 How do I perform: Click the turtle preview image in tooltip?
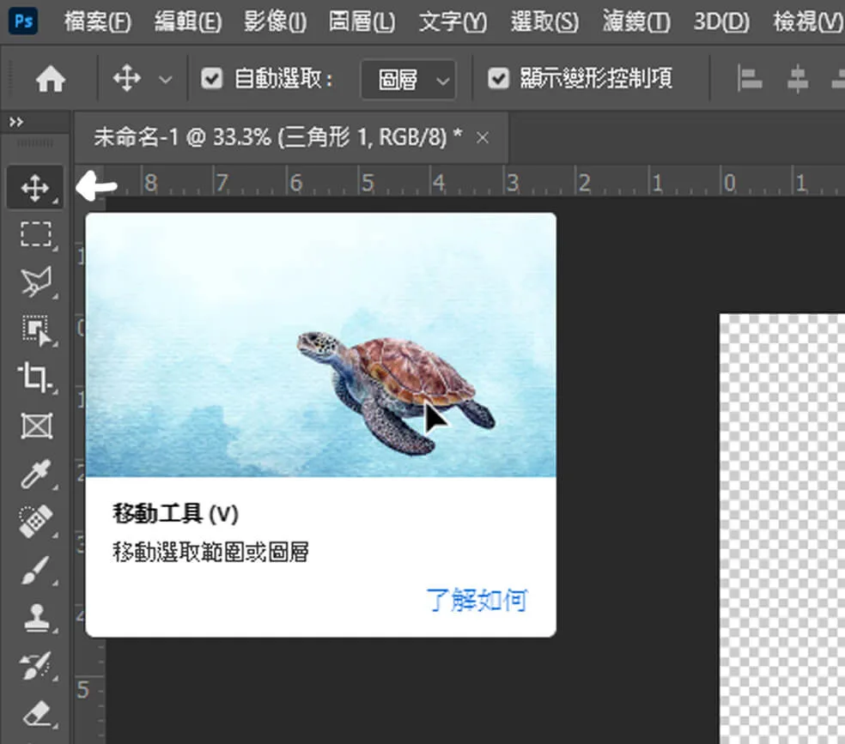pyautogui.click(x=320, y=345)
